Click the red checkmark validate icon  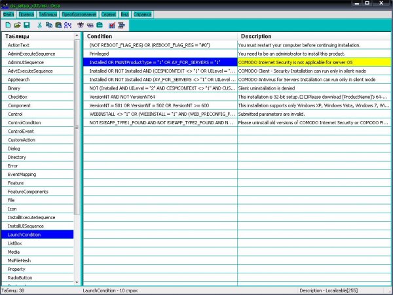pyautogui.click(x=112, y=25)
